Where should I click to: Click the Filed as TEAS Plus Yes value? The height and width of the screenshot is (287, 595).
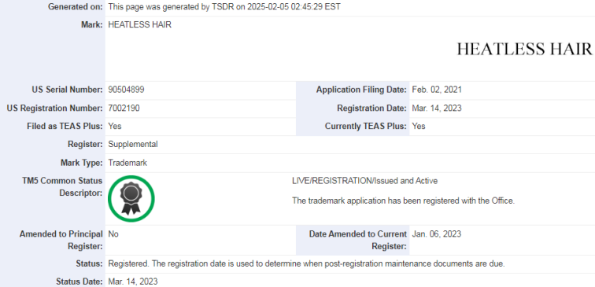pos(115,127)
